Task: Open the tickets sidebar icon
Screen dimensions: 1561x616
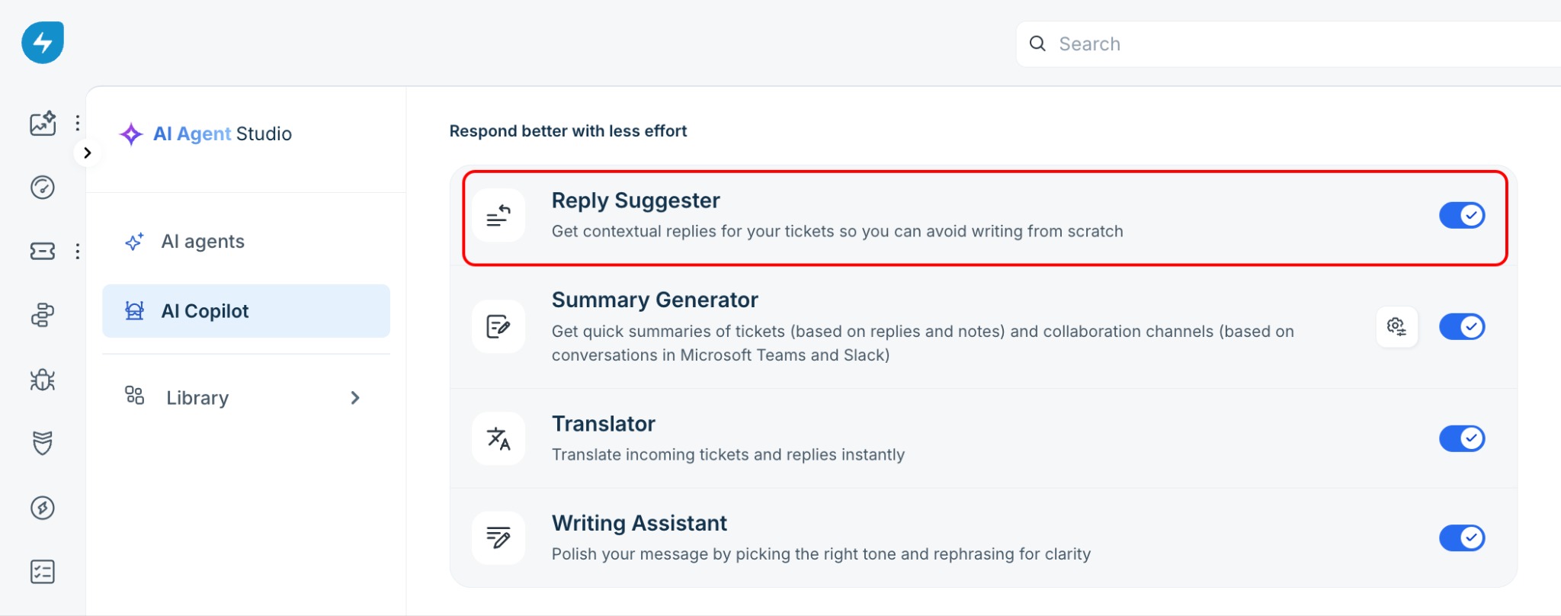Action: click(x=43, y=251)
